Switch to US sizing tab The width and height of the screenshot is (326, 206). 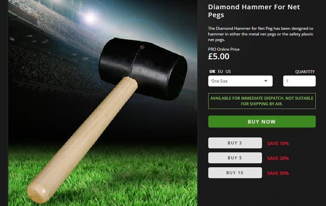[x=228, y=72]
